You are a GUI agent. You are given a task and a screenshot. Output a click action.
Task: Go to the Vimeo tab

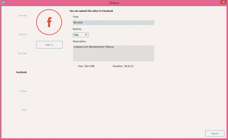[23, 91]
